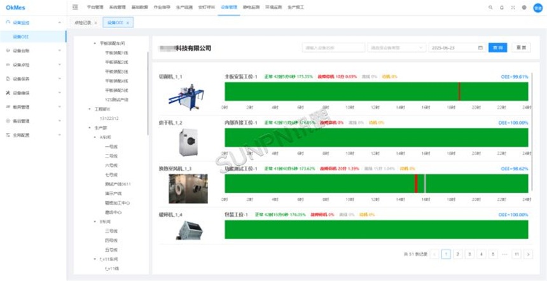Click the 烘干机_1_2 dryer image
The height and width of the screenshot is (281, 547).
pyautogui.click(x=188, y=142)
